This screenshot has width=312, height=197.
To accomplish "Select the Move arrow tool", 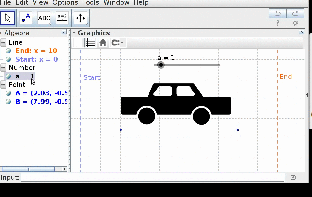I will pyautogui.click(x=7, y=18).
